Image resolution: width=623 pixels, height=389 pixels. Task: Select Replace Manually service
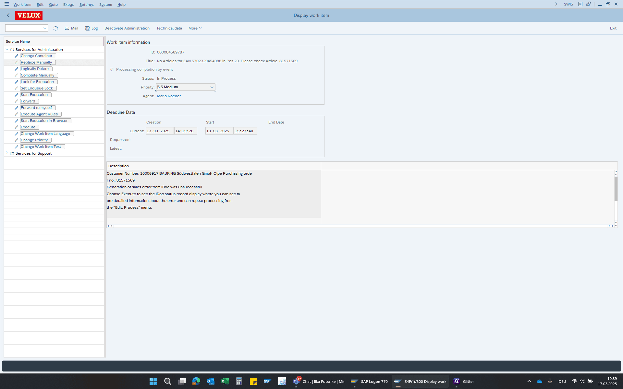coord(38,62)
